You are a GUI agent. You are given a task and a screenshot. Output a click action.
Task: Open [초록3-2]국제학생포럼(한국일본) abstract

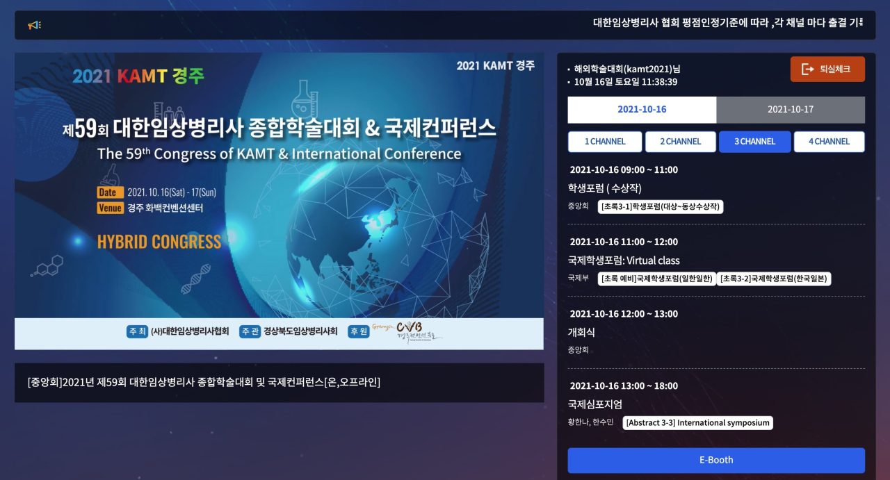[x=774, y=279]
